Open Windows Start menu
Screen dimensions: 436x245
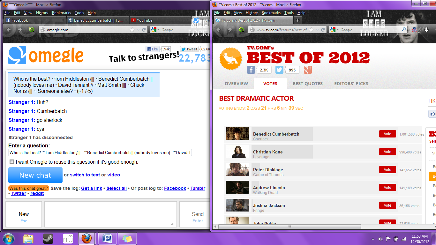[x=9, y=239]
